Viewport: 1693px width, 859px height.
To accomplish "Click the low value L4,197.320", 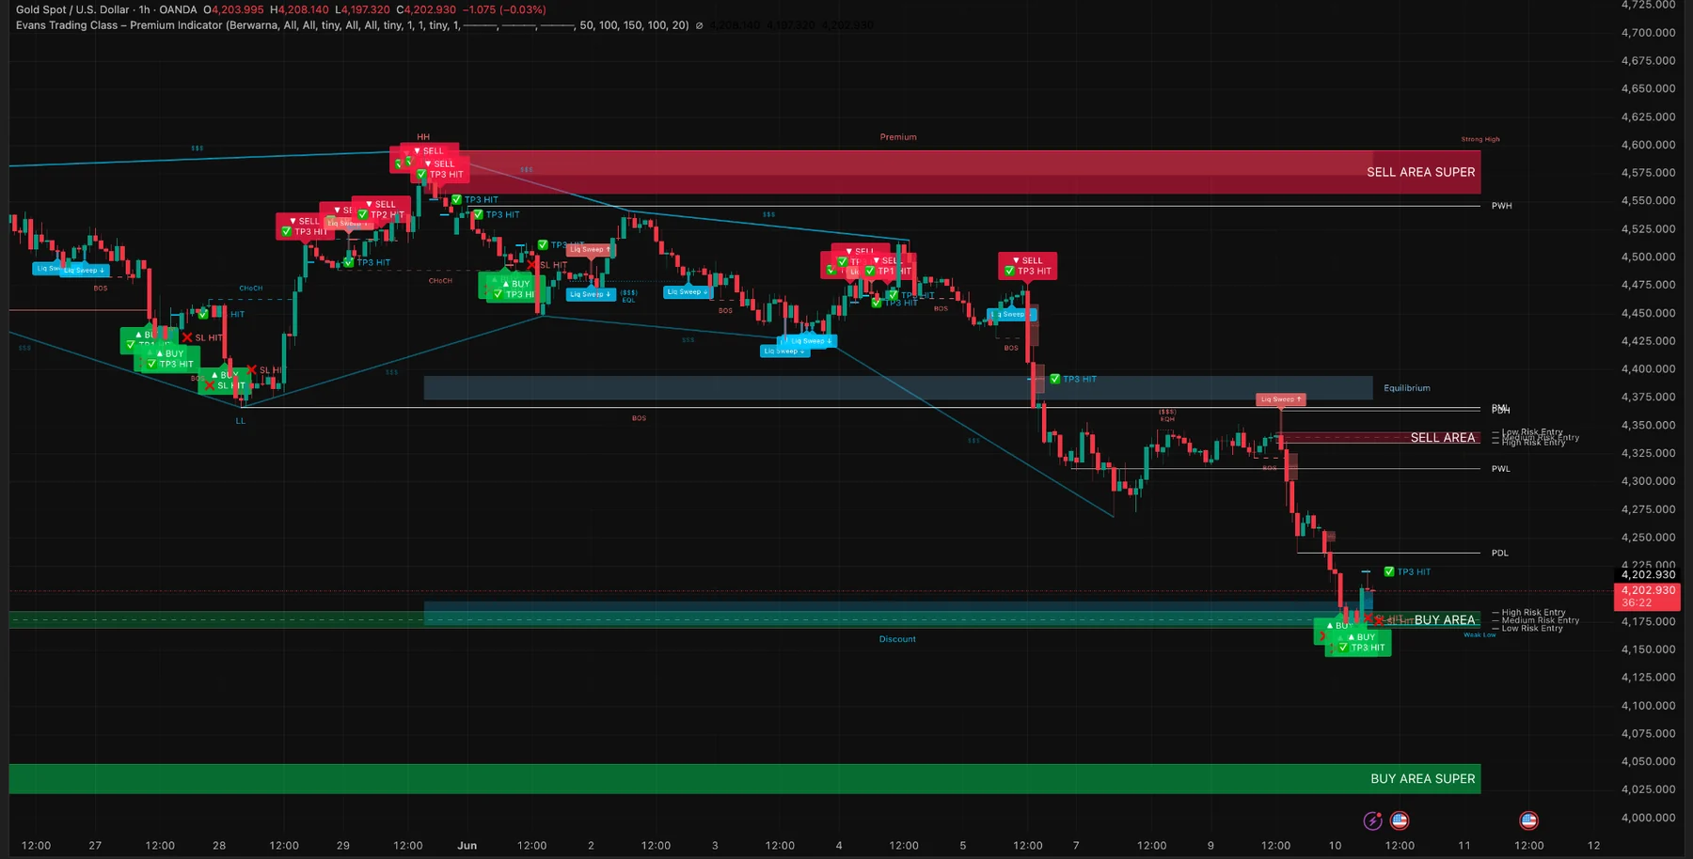I will (362, 9).
